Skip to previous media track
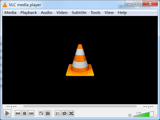 [18, 113]
